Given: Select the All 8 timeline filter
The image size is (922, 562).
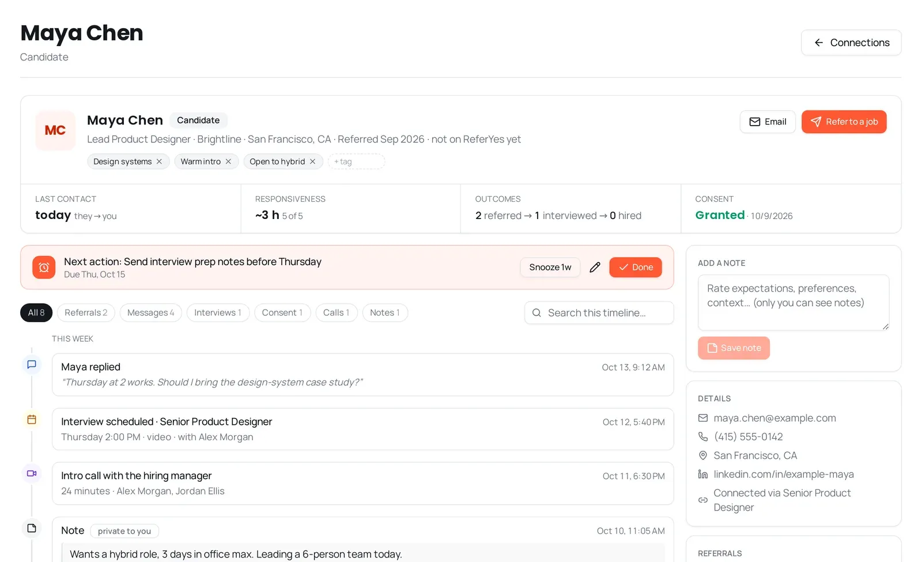Looking at the screenshot, I should click(x=36, y=312).
